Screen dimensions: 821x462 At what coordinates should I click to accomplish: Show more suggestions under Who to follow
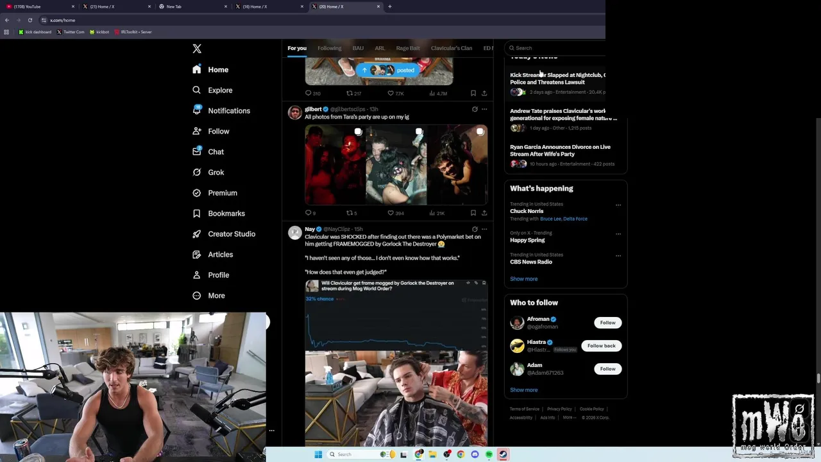pos(523,390)
